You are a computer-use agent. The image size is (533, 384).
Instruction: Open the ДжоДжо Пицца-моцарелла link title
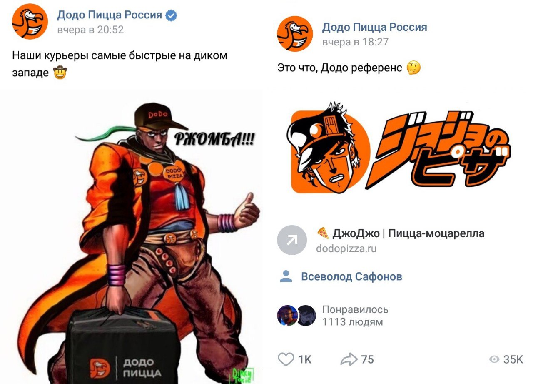click(401, 233)
